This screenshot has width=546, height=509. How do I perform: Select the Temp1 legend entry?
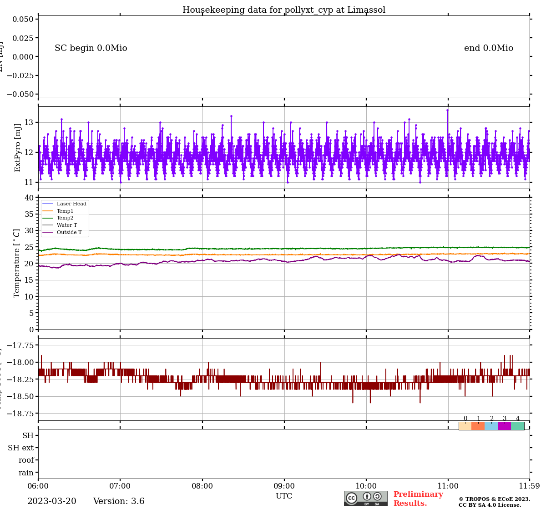(x=58, y=211)
